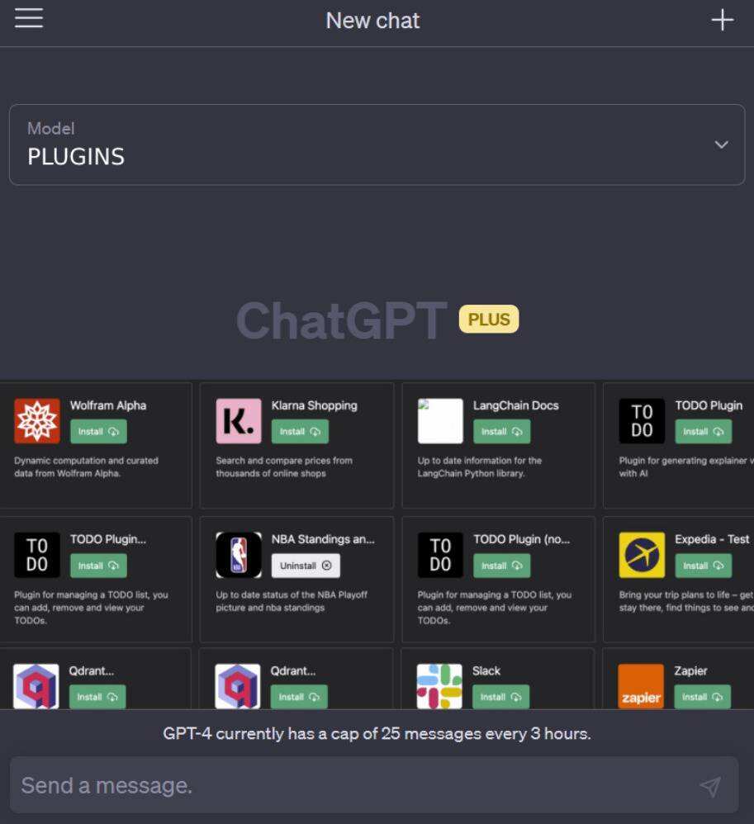The width and height of the screenshot is (754, 824).
Task: Install the Wolfram Alpha plugin
Action: pyautogui.click(x=98, y=432)
